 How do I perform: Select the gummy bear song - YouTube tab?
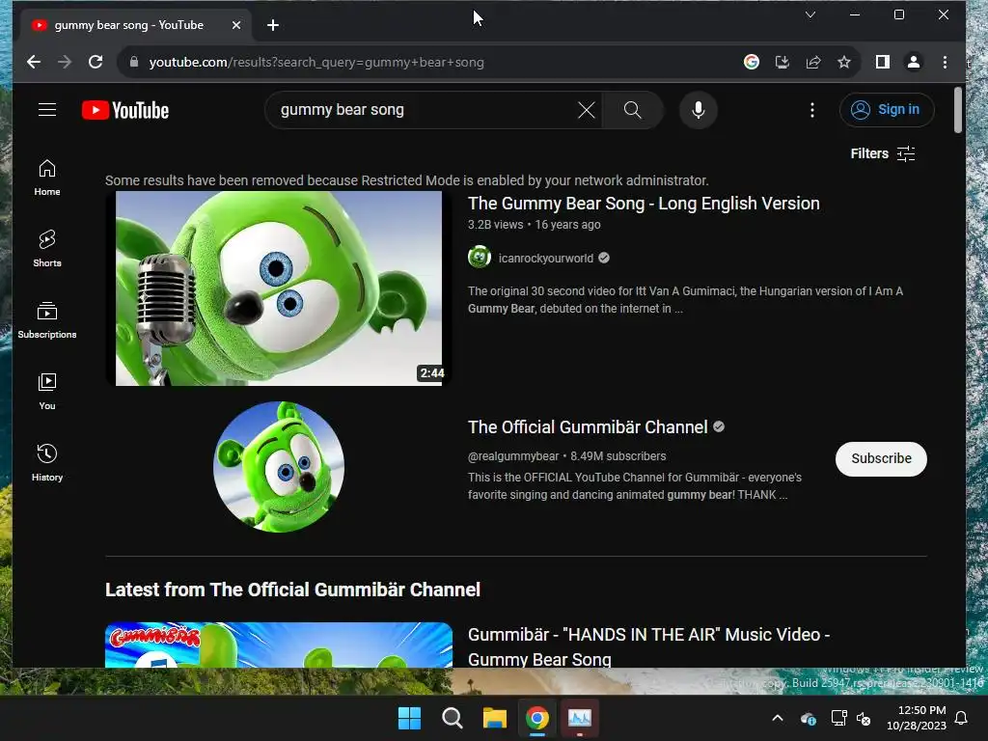tap(128, 25)
